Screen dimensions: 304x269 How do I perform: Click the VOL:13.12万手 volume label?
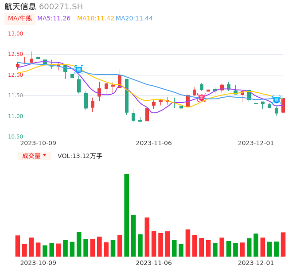click(80, 156)
